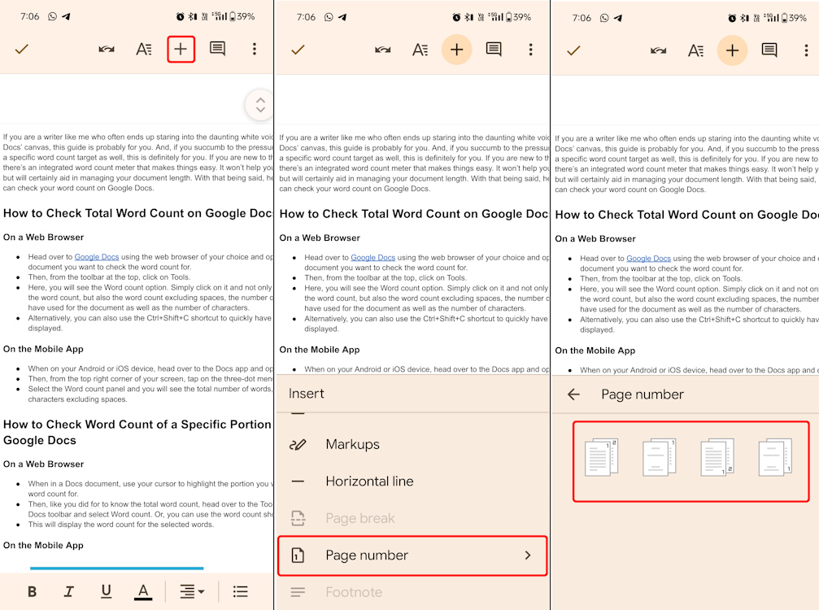
Task: Open the text color swatch
Action: pyautogui.click(x=143, y=591)
